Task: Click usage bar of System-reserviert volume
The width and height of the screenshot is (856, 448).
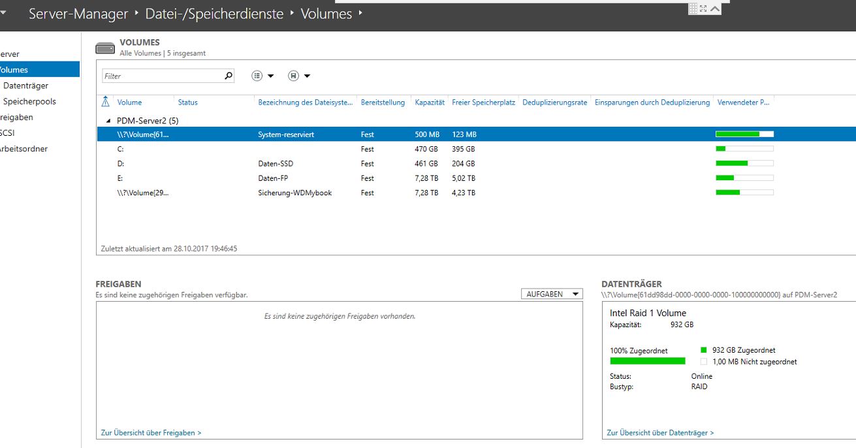Action: click(744, 134)
